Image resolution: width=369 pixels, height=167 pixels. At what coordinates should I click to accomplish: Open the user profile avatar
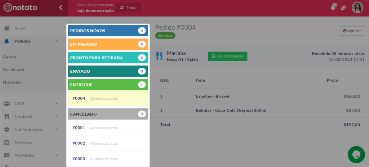(357, 8)
